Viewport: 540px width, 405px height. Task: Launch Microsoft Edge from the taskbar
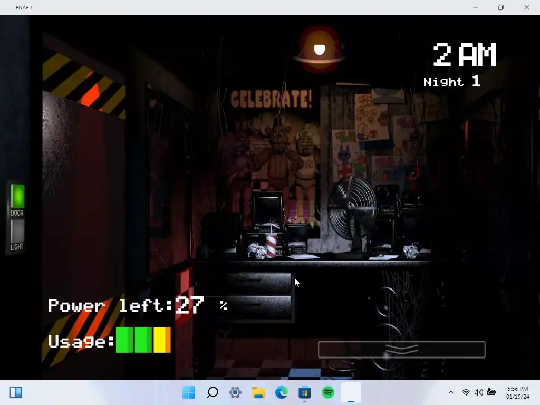point(282,392)
